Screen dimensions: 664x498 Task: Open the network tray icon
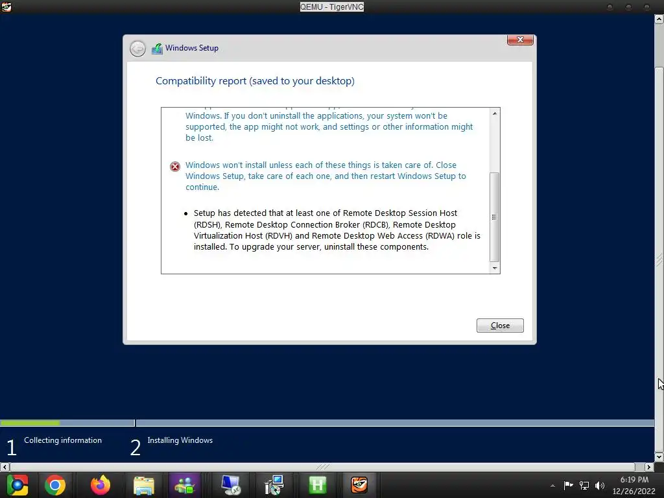[x=584, y=485]
